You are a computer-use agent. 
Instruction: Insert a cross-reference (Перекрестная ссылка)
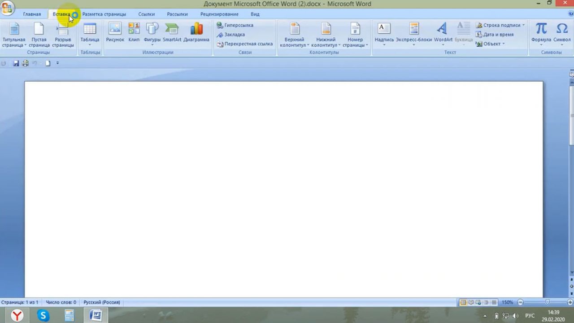[245, 44]
